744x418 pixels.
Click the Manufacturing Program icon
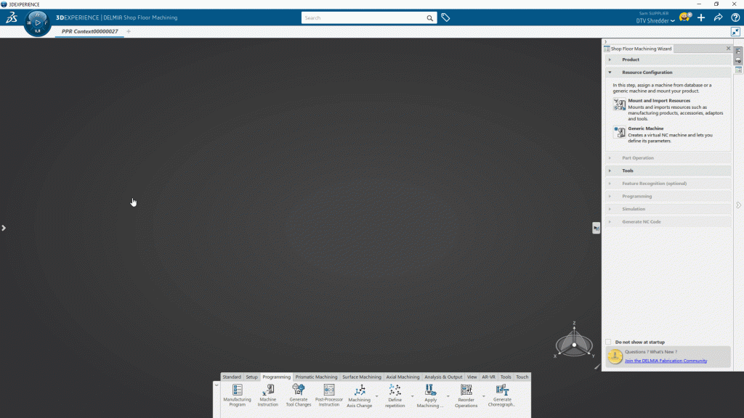pyautogui.click(x=237, y=390)
